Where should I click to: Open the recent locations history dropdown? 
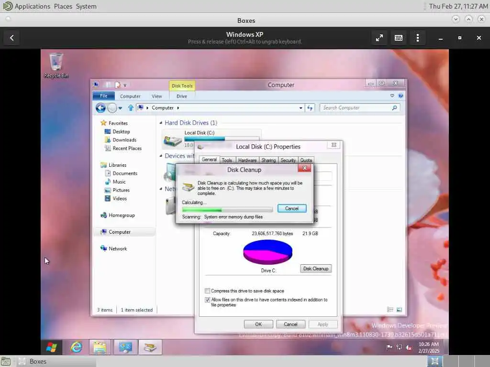pos(120,108)
